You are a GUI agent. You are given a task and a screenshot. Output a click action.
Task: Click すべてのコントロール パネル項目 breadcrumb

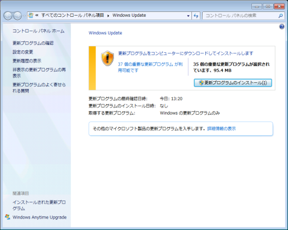click(73, 16)
